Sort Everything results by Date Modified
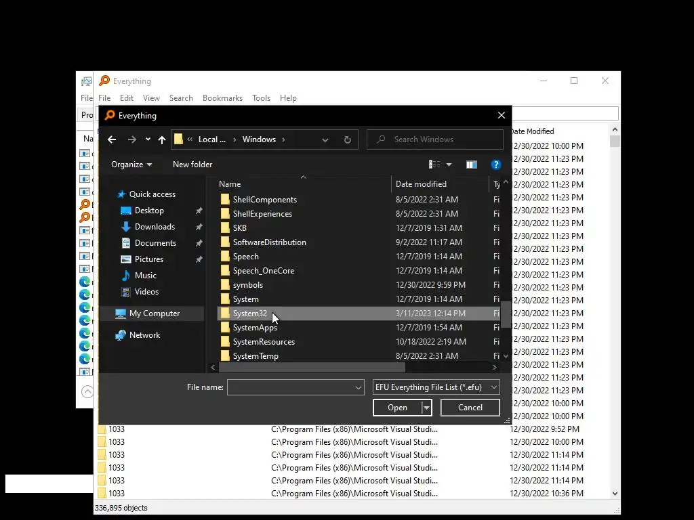The height and width of the screenshot is (520, 694). coord(533,131)
